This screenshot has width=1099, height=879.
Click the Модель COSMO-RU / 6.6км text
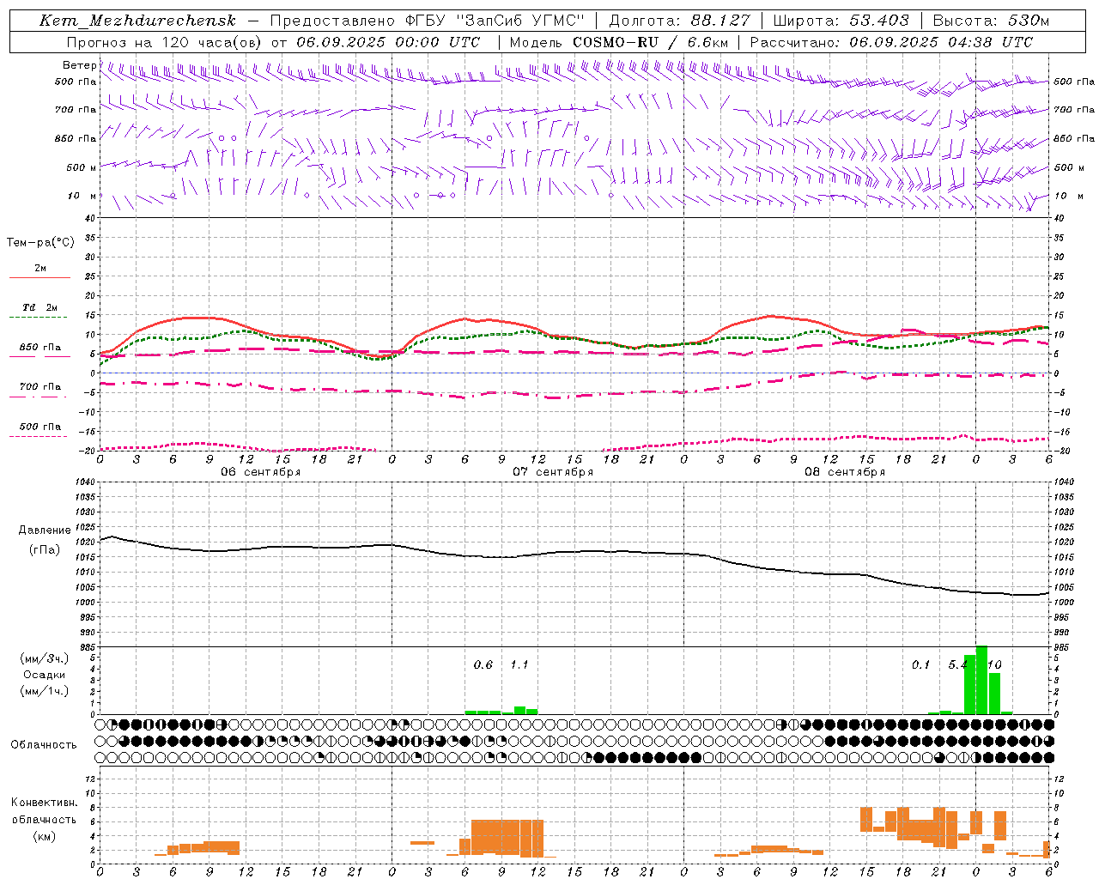pyautogui.click(x=619, y=42)
